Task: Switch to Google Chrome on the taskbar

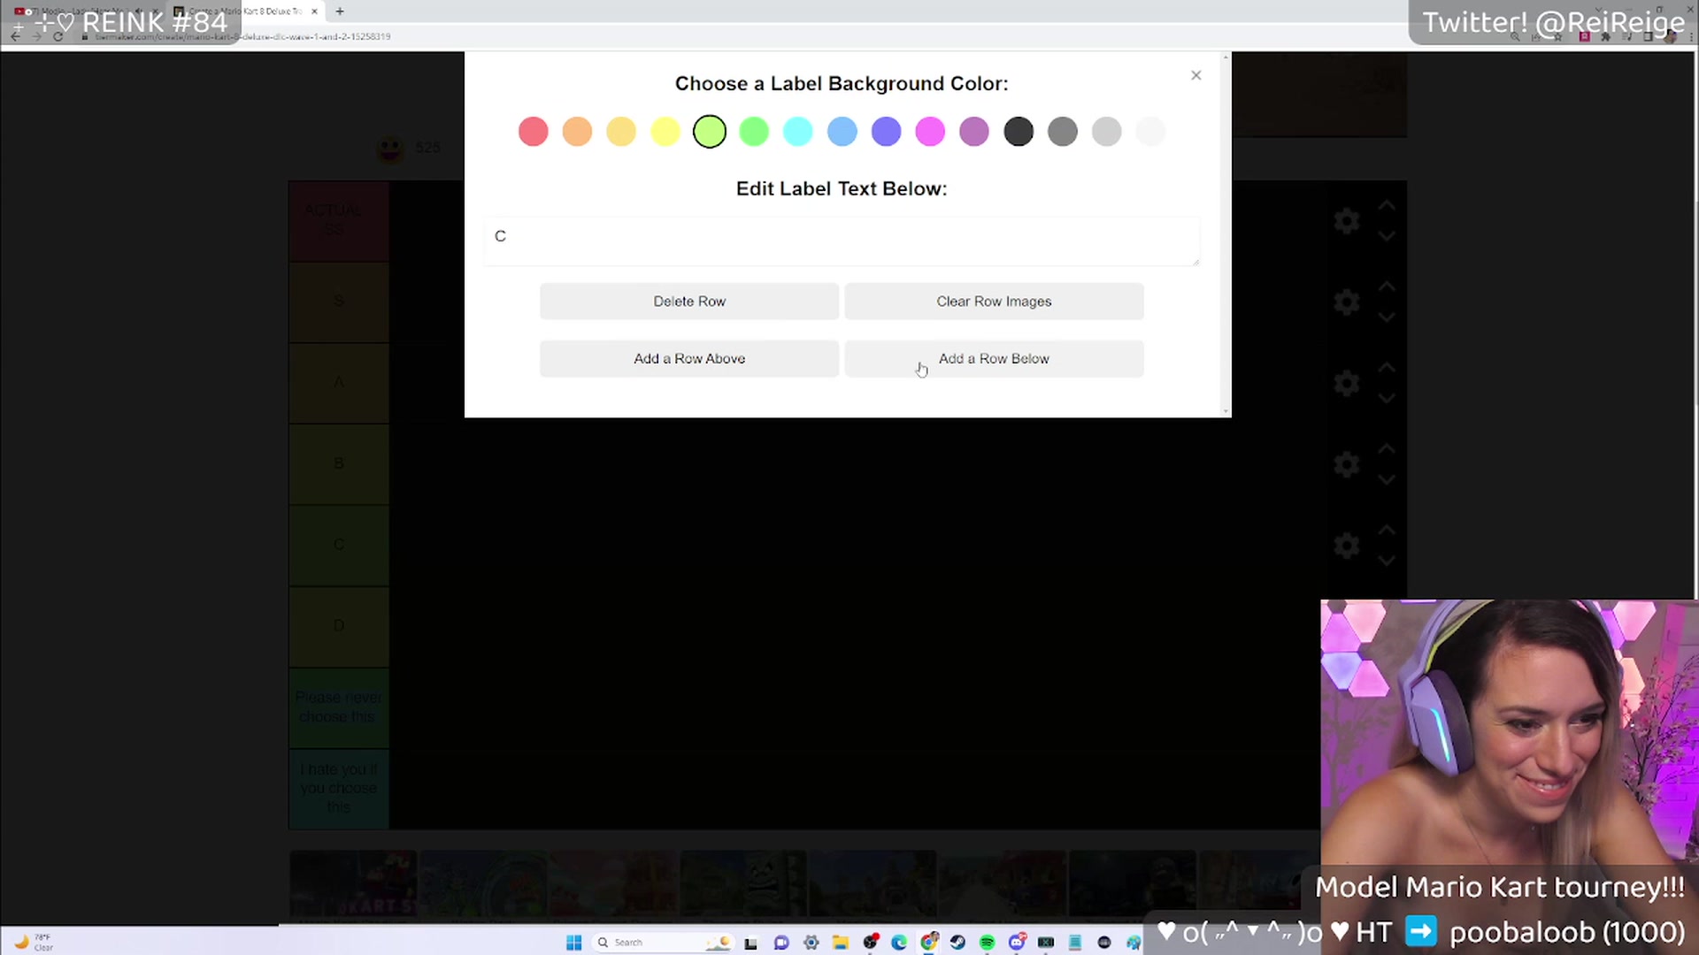Action: coord(928,943)
